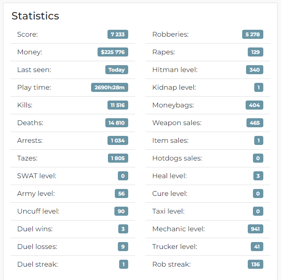Click the Score value badge 7 233
Image resolution: width=281 pixels, height=280 pixels.
(x=118, y=34)
